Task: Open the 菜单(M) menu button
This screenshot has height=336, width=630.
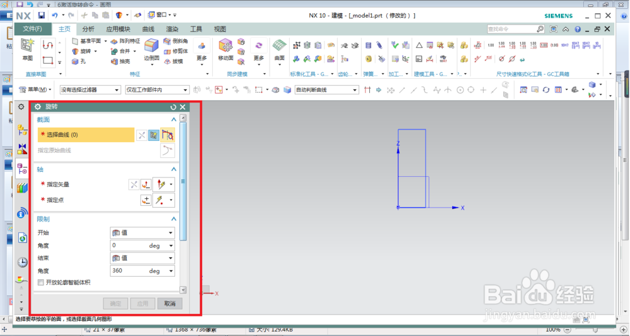Action: (35, 89)
